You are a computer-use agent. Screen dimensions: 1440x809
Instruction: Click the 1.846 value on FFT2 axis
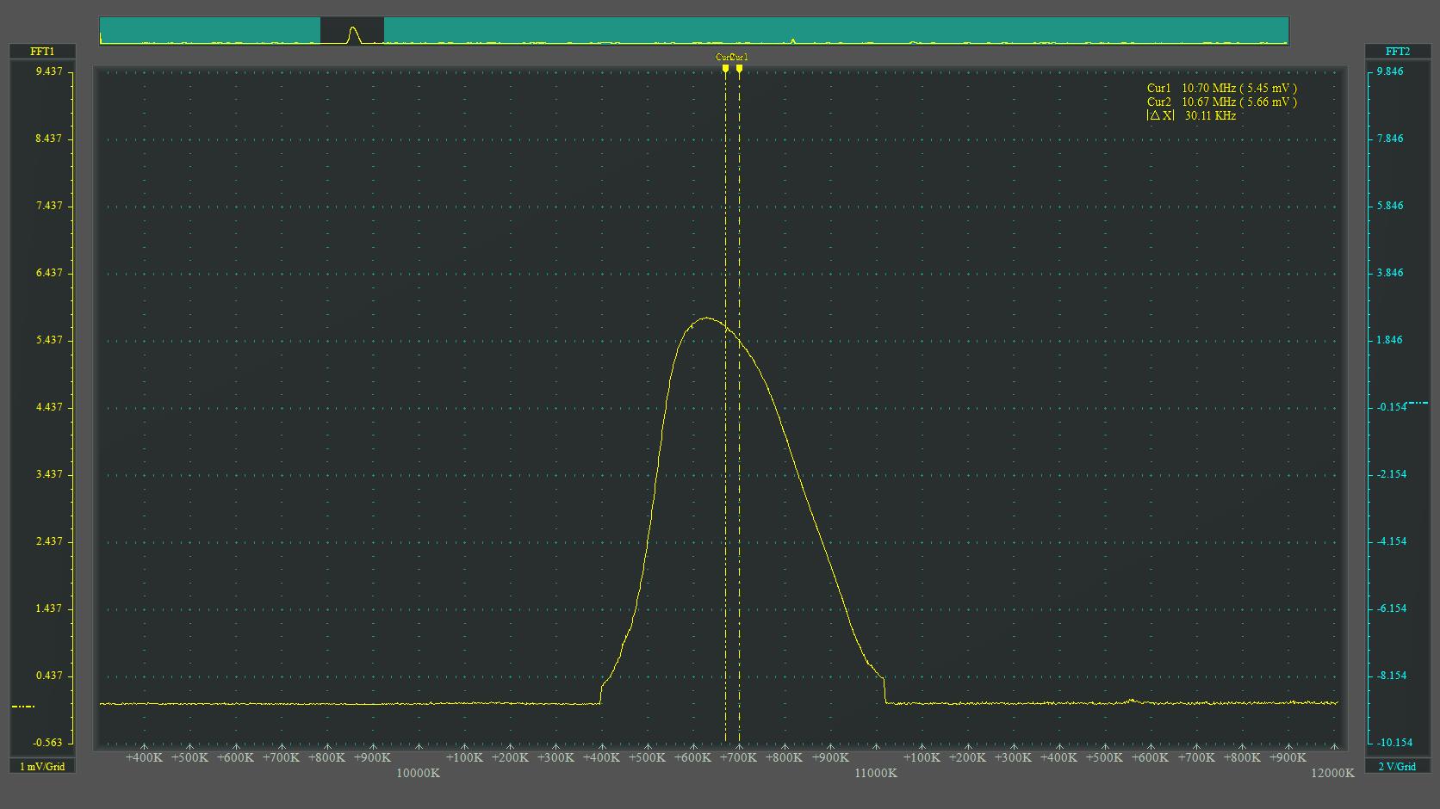(1390, 340)
